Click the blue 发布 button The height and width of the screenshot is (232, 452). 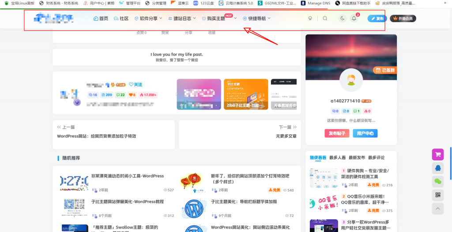tap(377, 19)
